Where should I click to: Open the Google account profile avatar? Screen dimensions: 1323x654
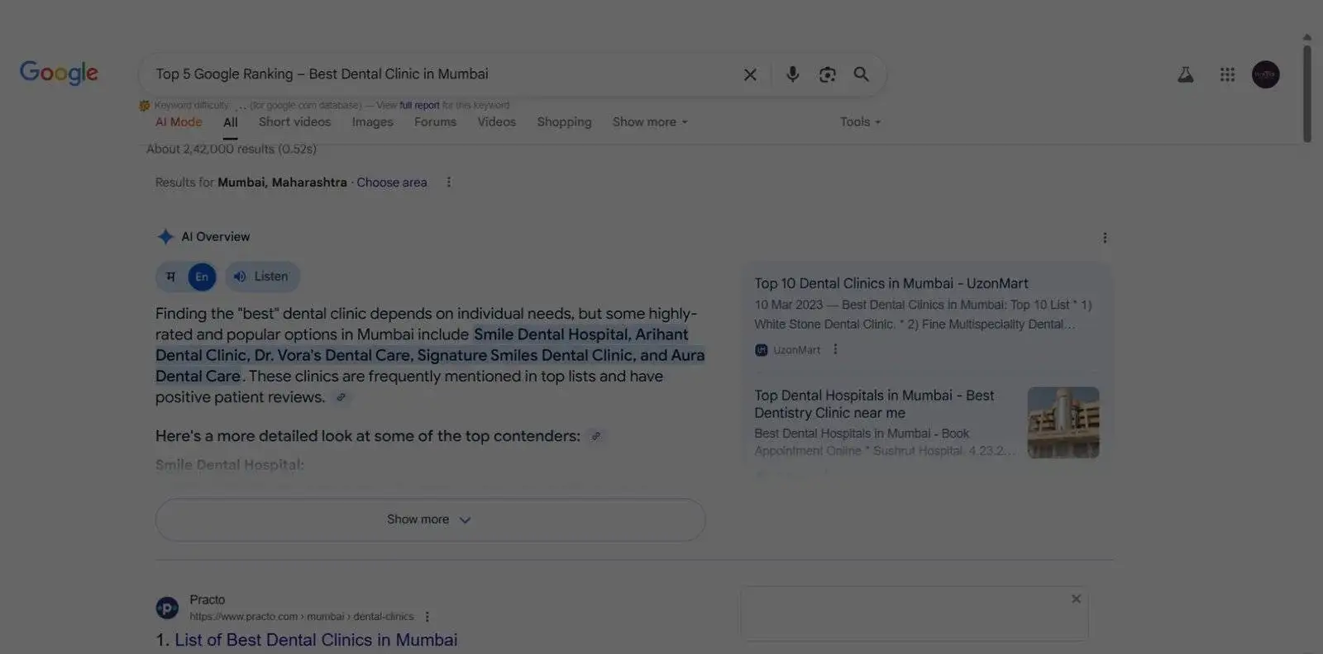coord(1265,75)
